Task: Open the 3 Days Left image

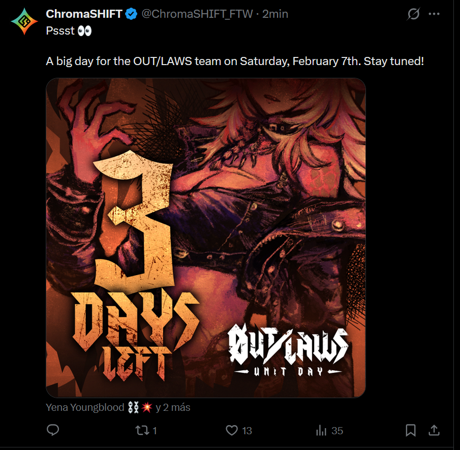Action: 206,238
